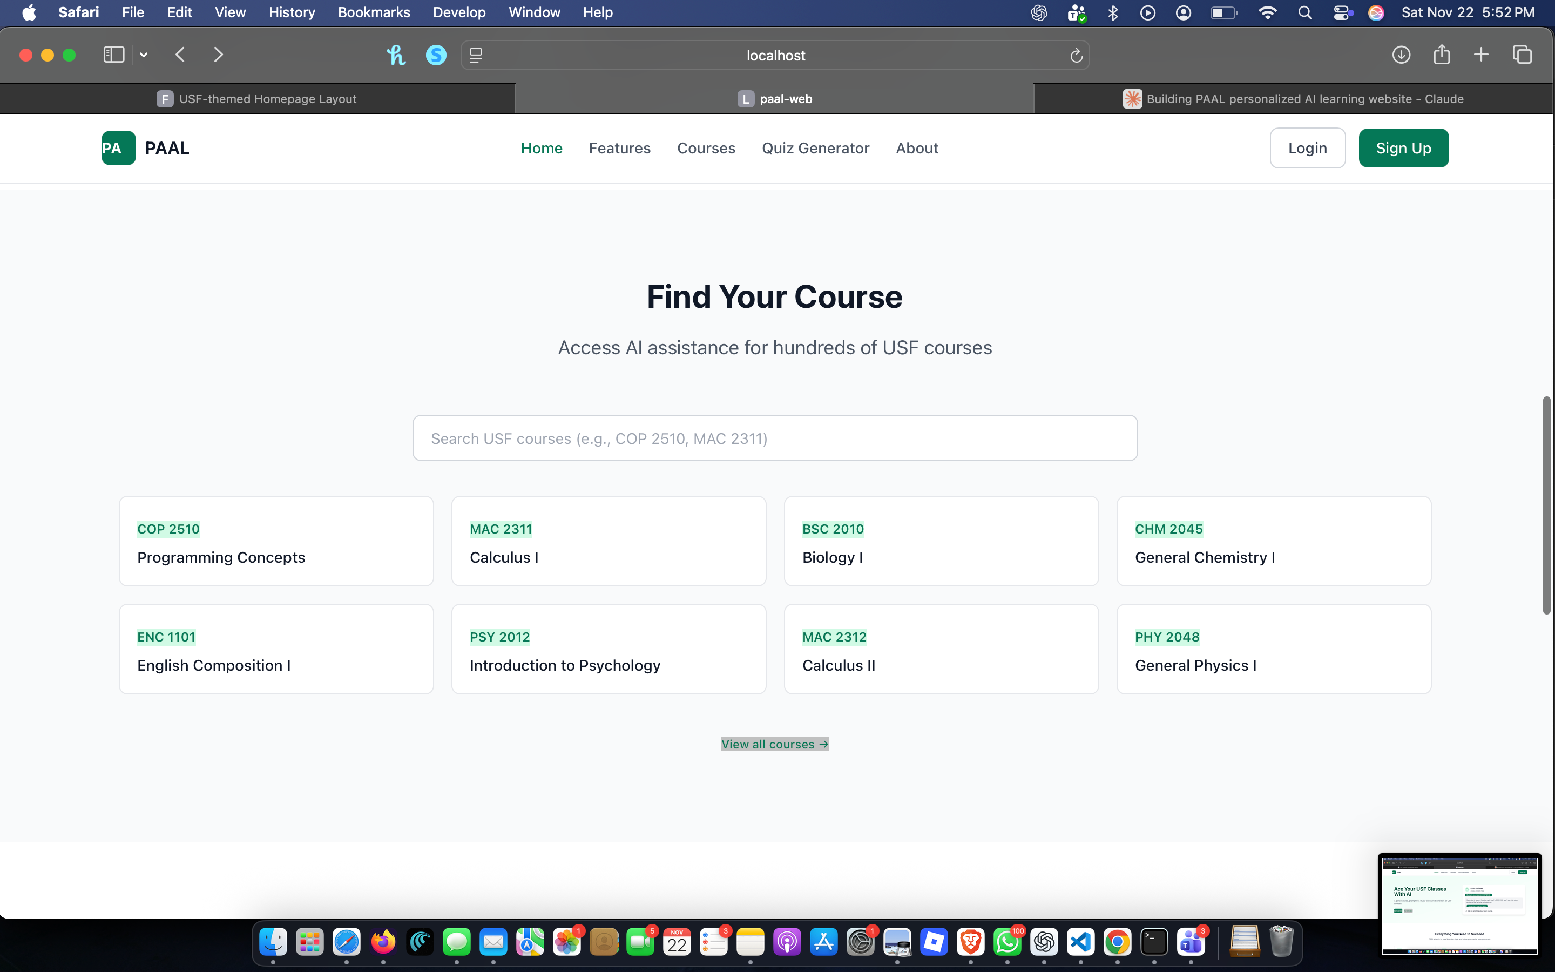Go back with the back arrow
Image resolution: width=1555 pixels, height=972 pixels.
pyautogui.click(x=180, y=55)
